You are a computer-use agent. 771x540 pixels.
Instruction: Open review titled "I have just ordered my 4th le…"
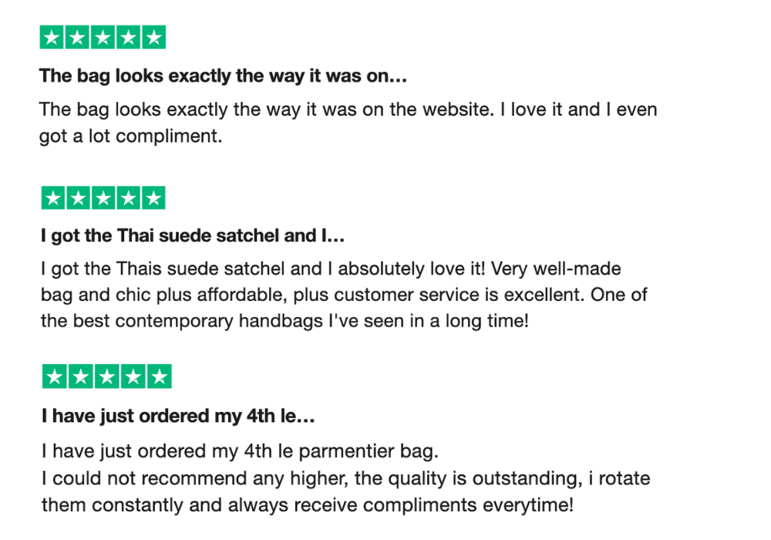tap(178, 416)
